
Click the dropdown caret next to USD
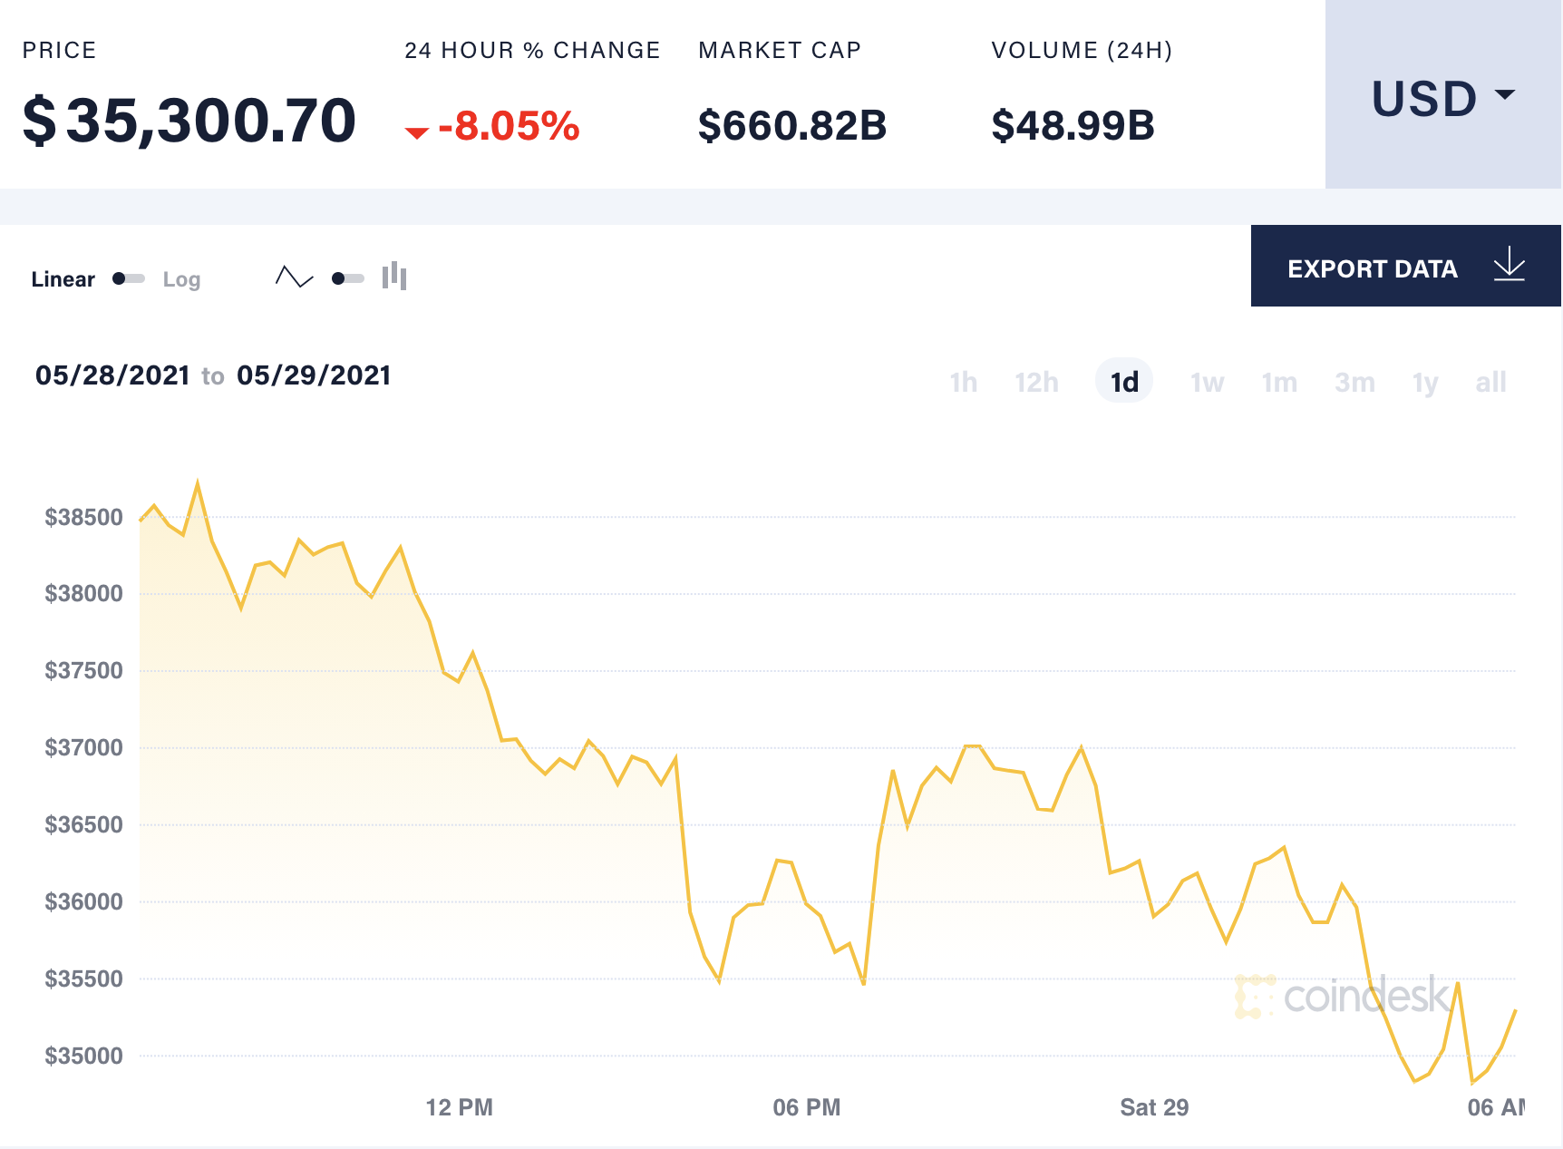coord(1504,94)
